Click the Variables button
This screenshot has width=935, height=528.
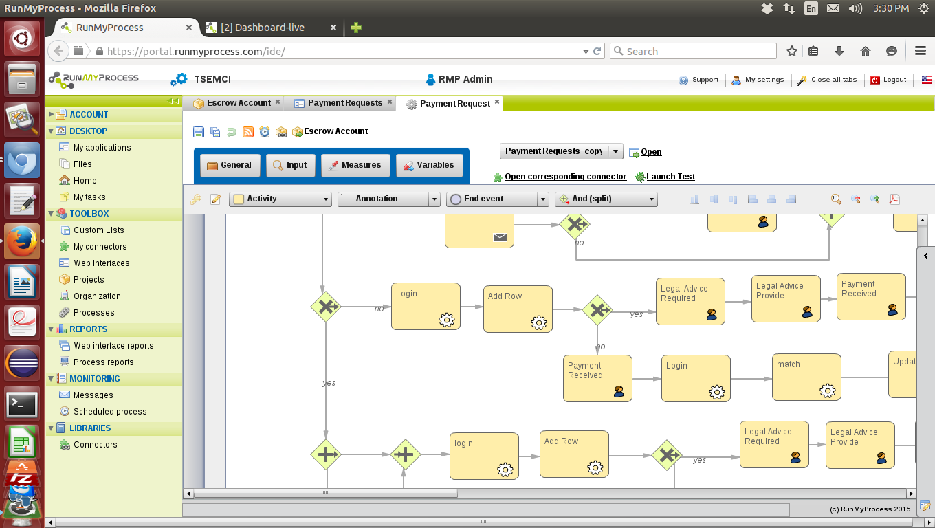pos(429,166)
